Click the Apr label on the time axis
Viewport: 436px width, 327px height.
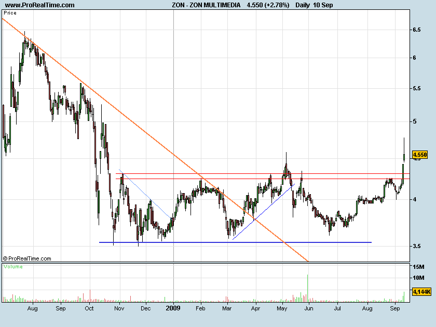tap(255, 308)
